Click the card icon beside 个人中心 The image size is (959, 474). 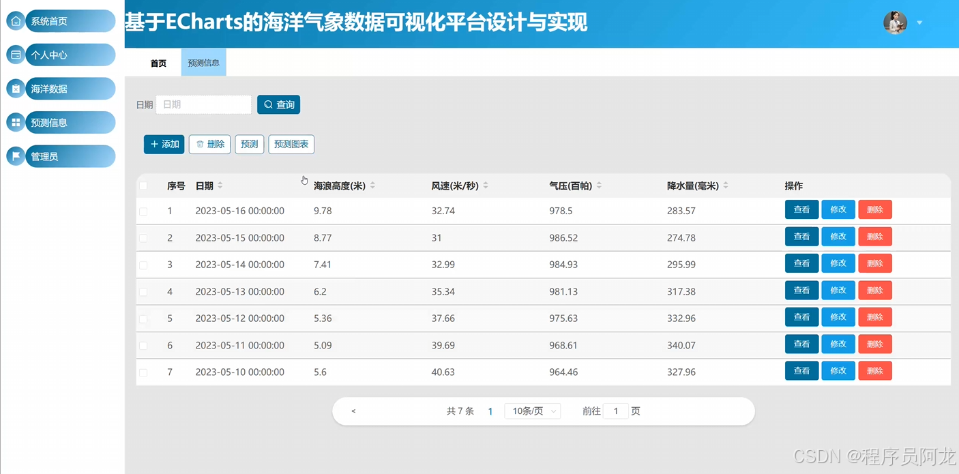tap(16, 55)
